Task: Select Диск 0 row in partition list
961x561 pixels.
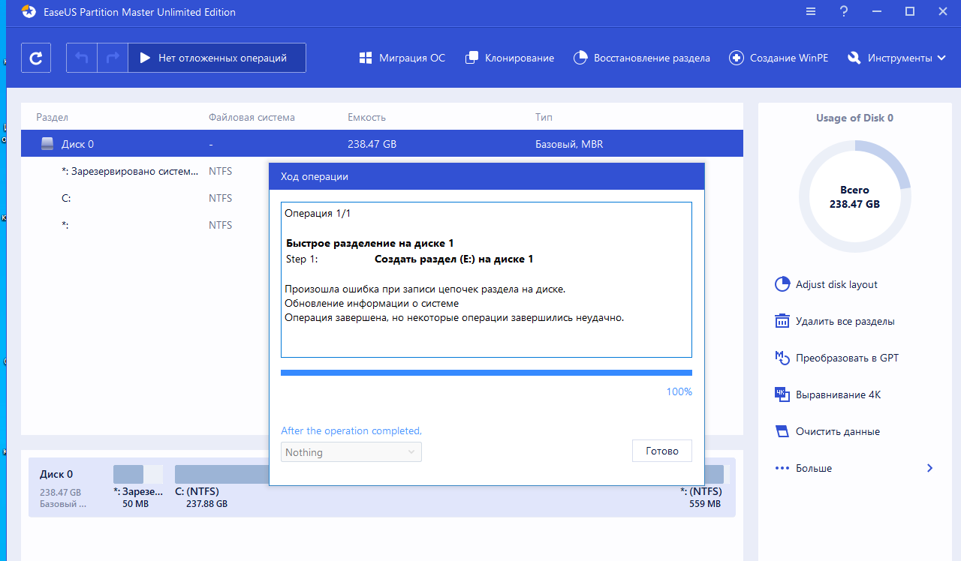Action: [382, 144]
